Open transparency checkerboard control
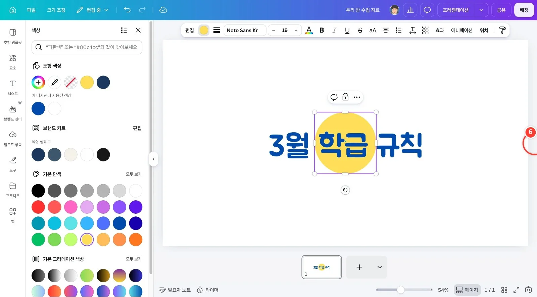 425,30
